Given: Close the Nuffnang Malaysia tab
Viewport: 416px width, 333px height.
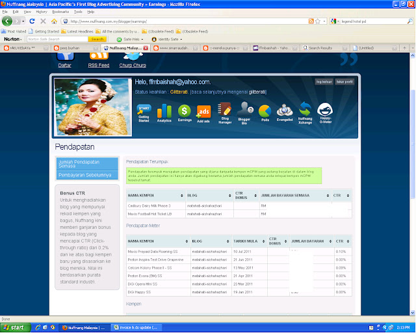Looking at the screenshot, I should tap(146, 48).
